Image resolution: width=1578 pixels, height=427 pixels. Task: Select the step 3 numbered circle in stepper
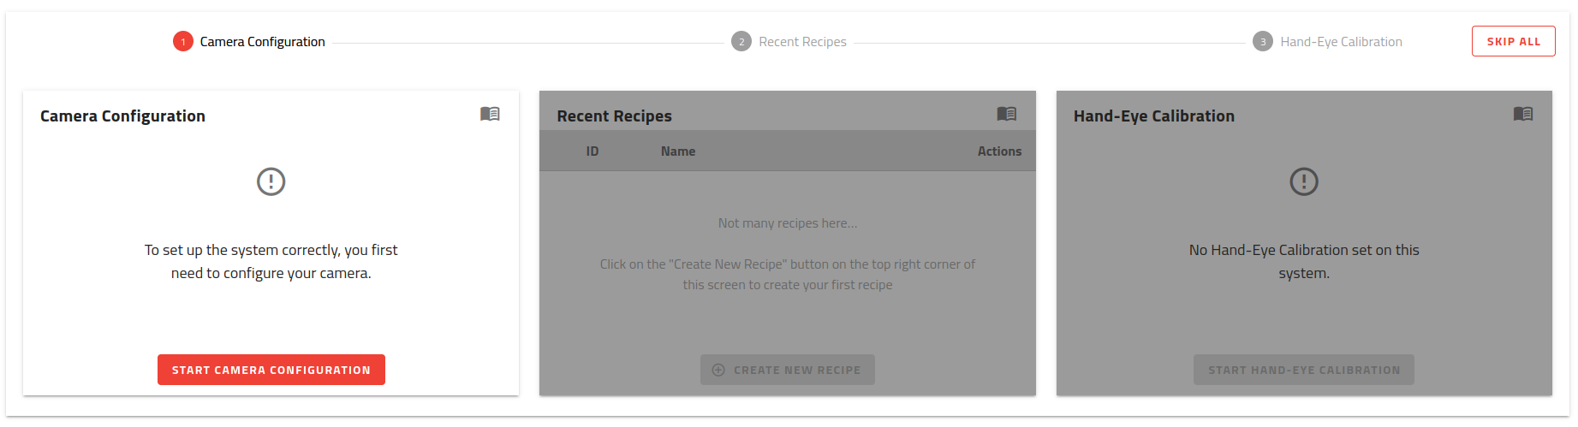(1262, 41)
